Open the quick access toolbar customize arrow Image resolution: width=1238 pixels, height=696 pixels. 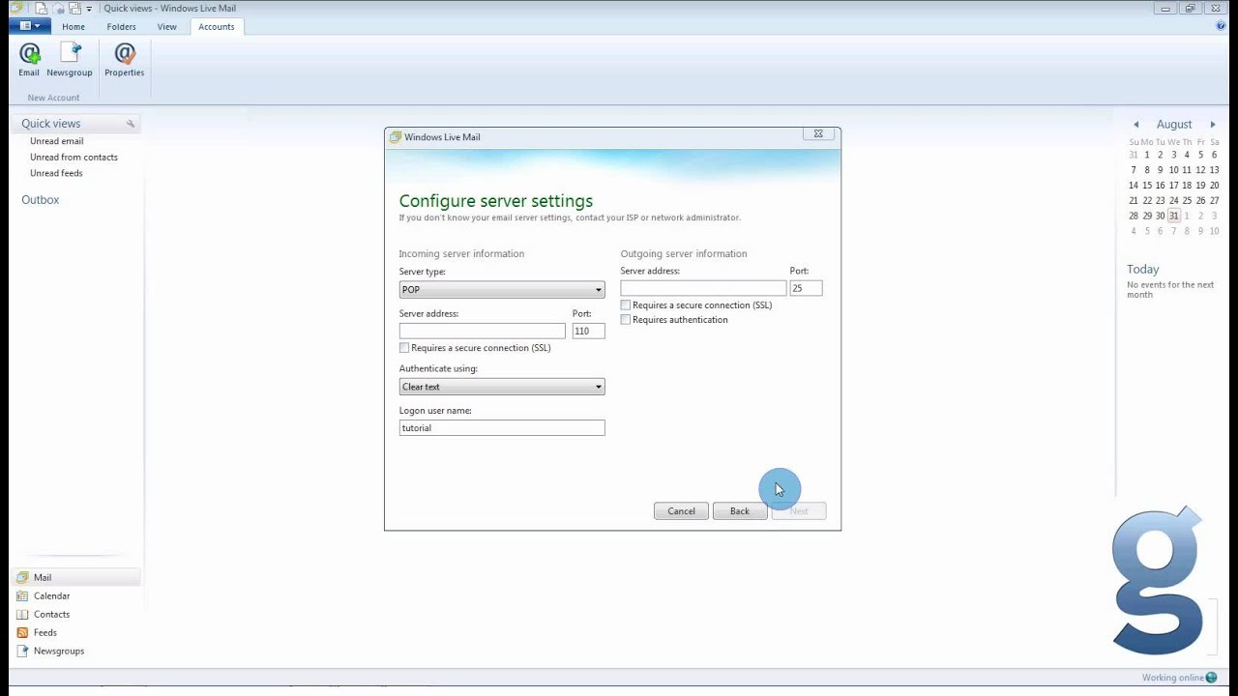coord(89,9)
